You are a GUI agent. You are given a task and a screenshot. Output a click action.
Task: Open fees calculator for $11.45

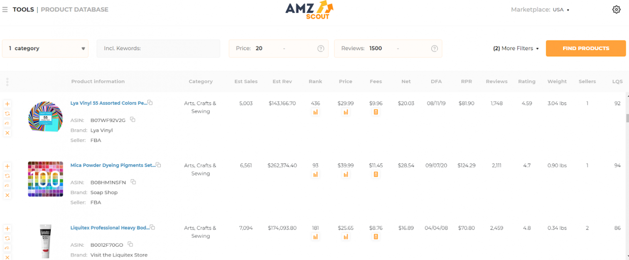pos(376,175)
